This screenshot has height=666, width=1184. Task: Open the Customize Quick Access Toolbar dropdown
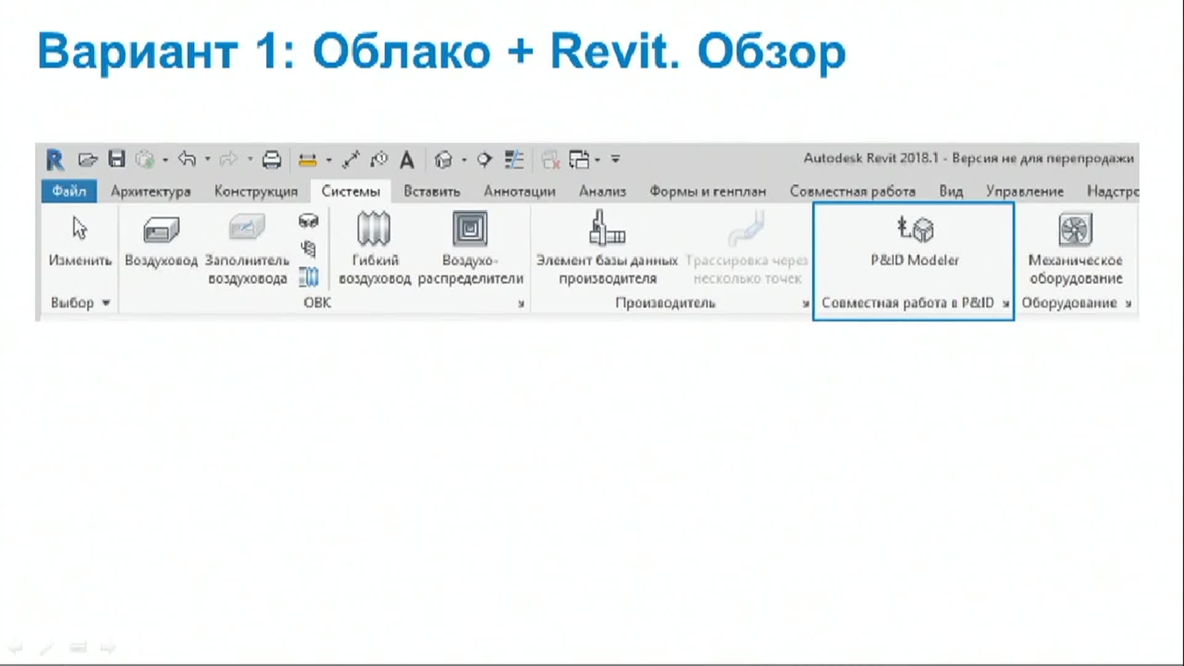click(x=615, y=159)
